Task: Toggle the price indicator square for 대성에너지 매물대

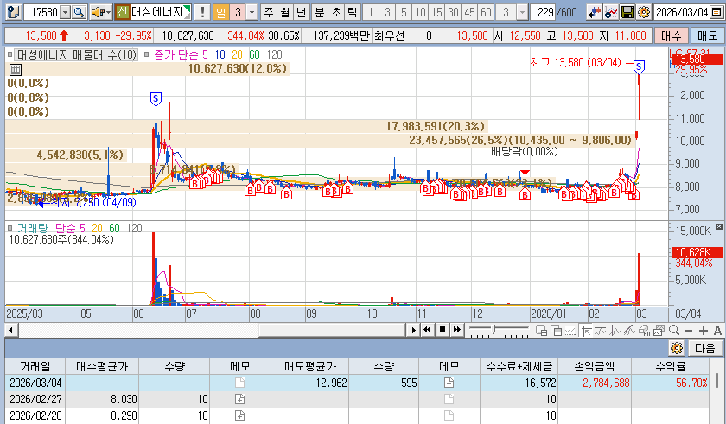Action: click(10, 54)
